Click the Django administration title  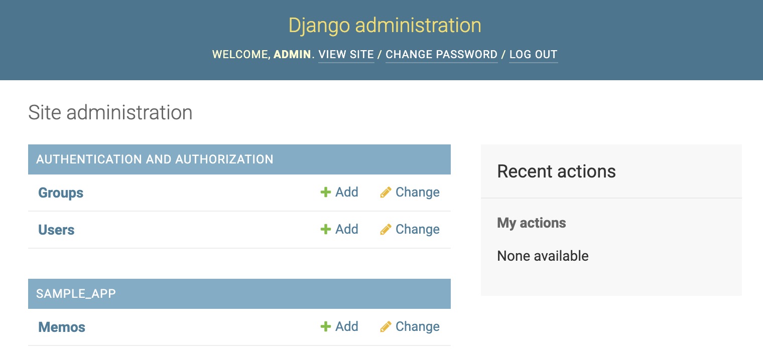click(385, 25)
